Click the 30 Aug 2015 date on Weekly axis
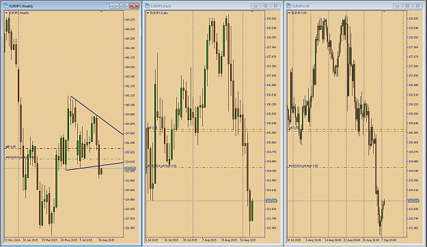 coord(107,240)
